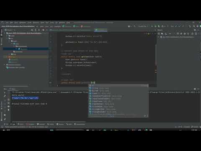Toggle Maven offline mode

[x=181, y=34]
